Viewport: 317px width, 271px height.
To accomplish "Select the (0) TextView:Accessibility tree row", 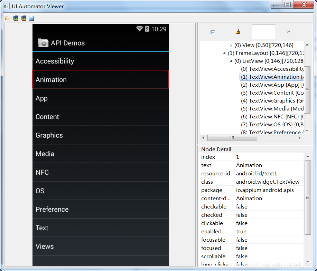I will pyautogui.click(x=272, y=69).
